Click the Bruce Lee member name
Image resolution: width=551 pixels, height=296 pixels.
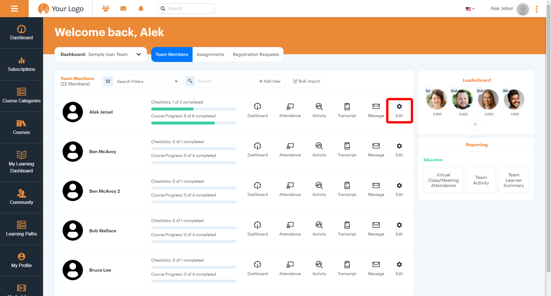coord(100,270)
